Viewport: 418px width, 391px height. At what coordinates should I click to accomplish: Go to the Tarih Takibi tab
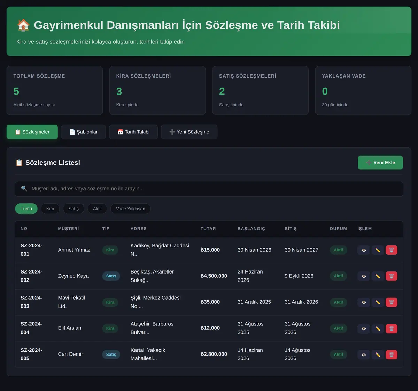(x=133, y=132)
